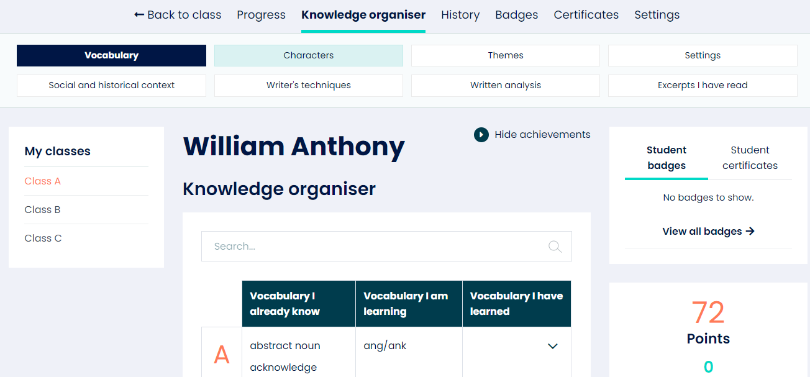Open Social and historical context section
This screenshot has height=377, width=810.
112,86
